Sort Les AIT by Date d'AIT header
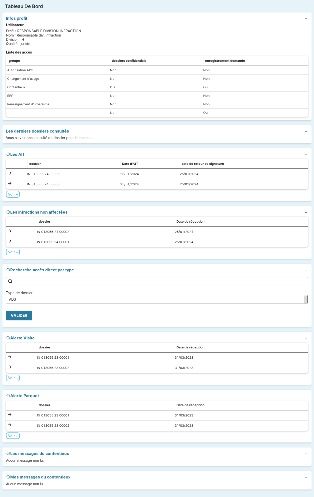314x497 pixels. 130,164
